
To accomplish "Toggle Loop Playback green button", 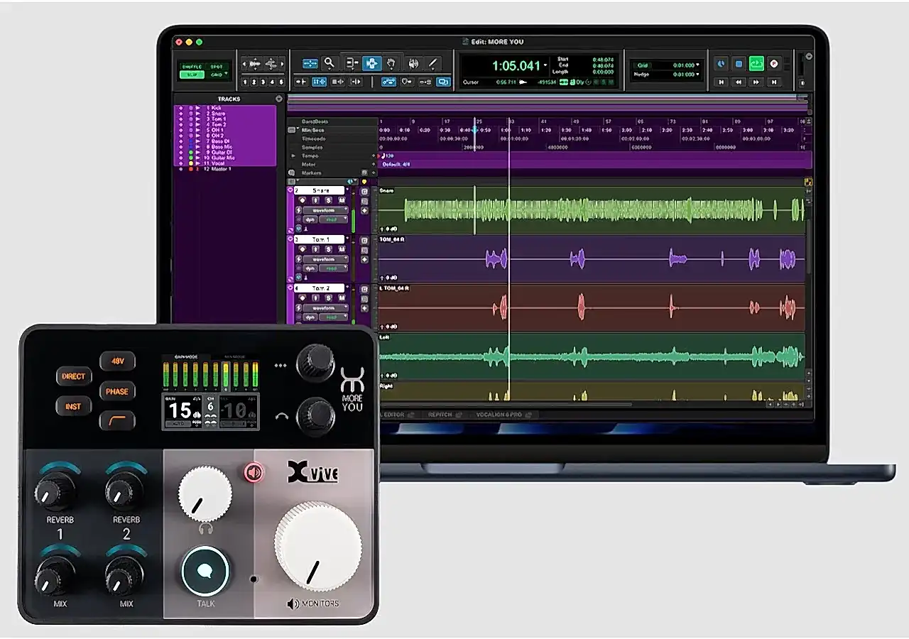I will point(756,64).
